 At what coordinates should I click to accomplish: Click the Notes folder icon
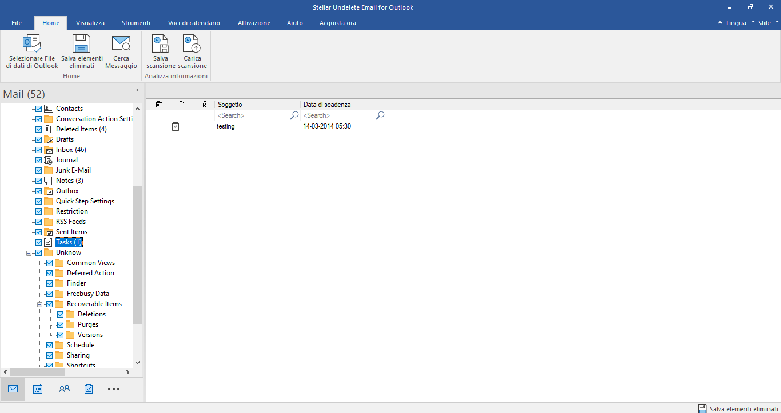coord(48,181)
